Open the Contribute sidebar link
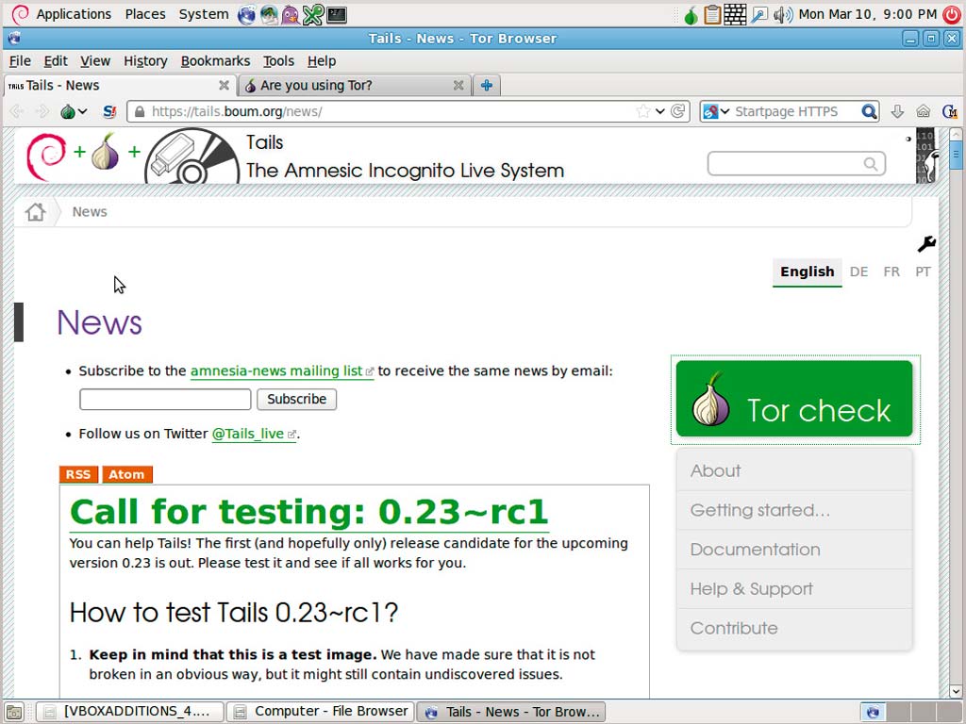Image resolution: width=966 pixels, height=724 pixels. click(x=734, y=629)
